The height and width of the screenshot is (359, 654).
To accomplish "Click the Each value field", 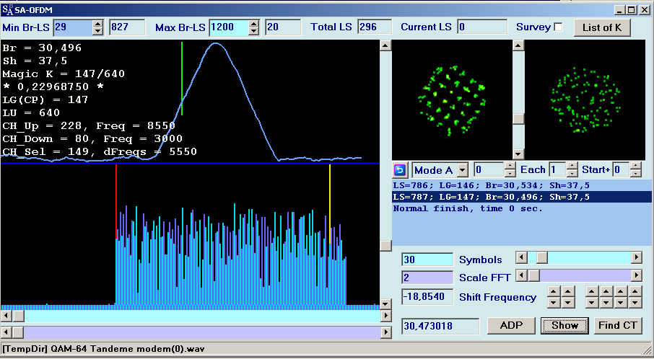I will 558,170.
